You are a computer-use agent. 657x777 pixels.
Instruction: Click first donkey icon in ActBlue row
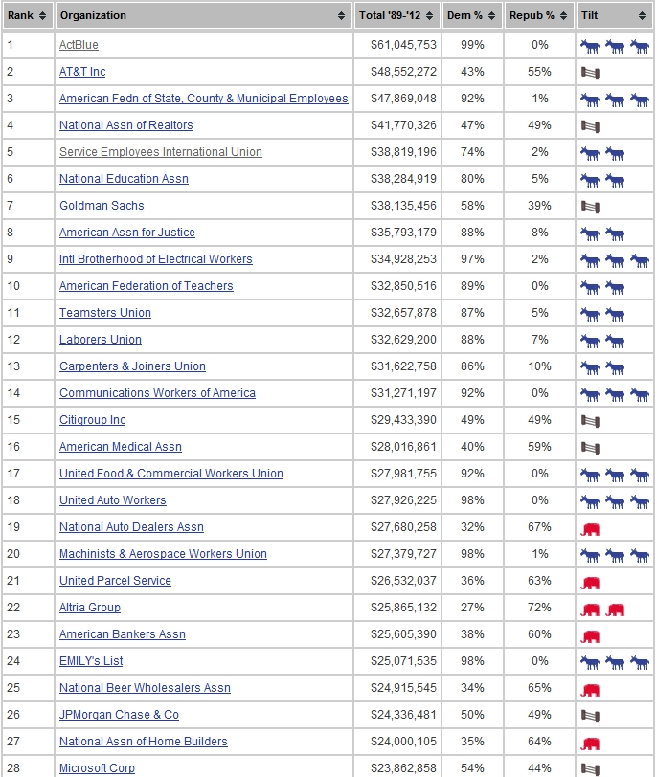point(590,47)
